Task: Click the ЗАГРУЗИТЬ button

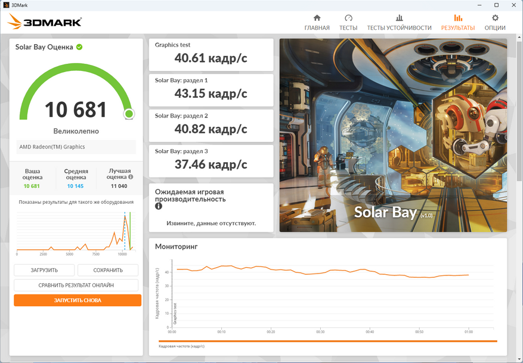Action: pos(44,270)
